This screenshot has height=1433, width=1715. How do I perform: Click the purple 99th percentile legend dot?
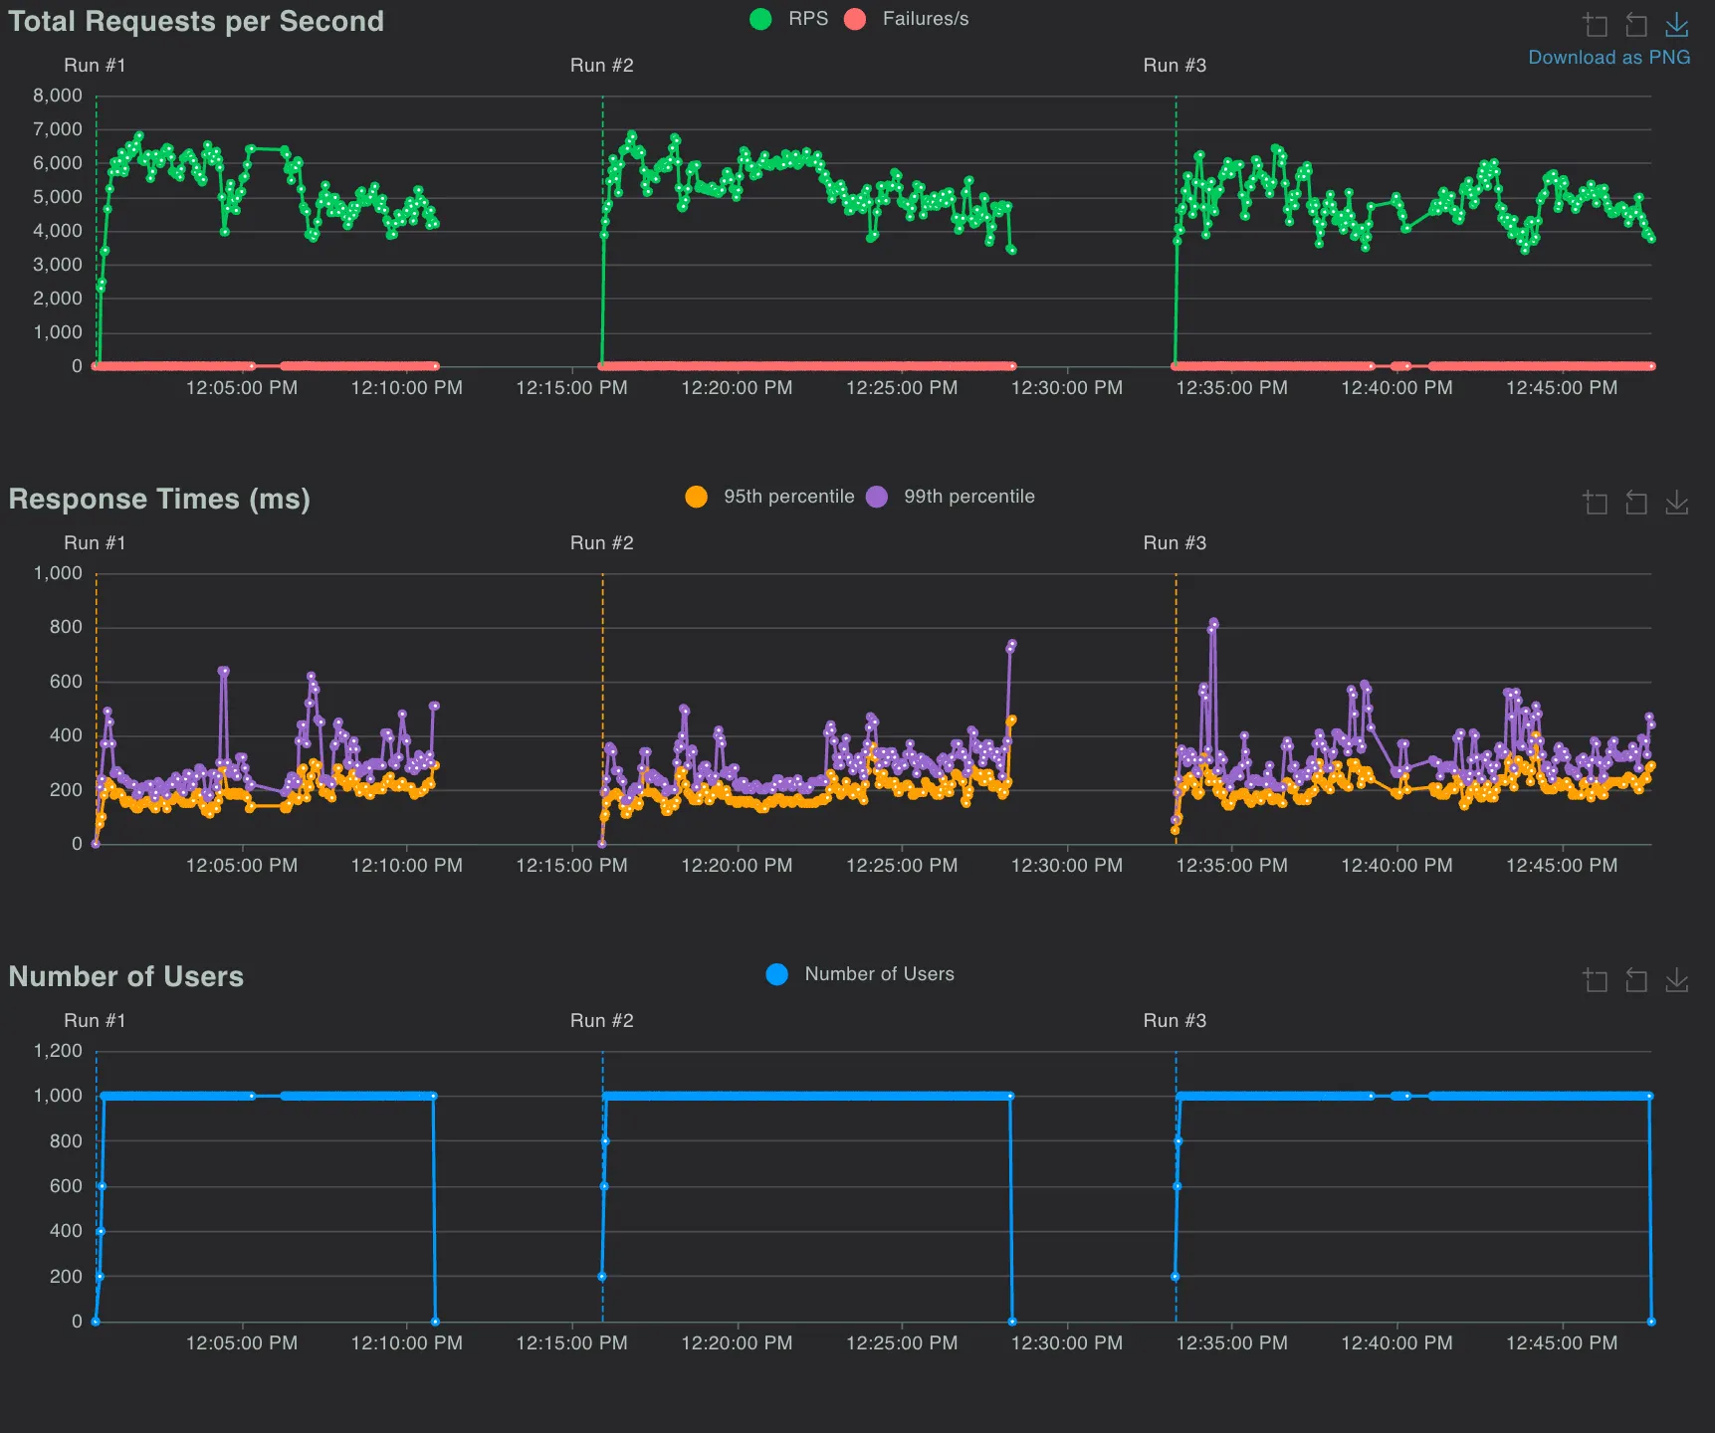[x=877, y=497]
